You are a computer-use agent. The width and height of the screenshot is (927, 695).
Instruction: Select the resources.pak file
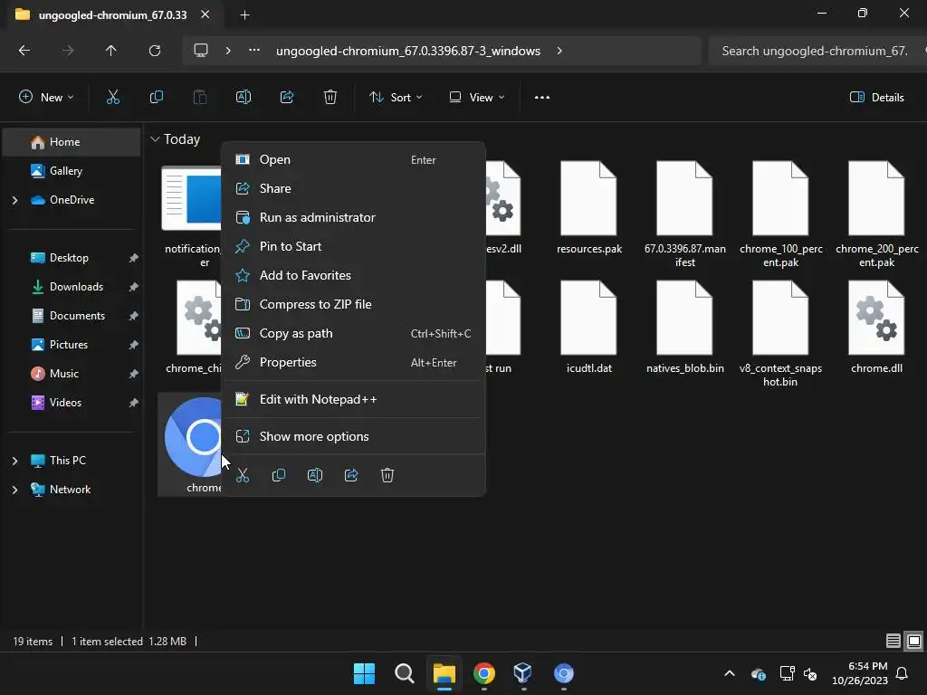[x=588, y=207]
